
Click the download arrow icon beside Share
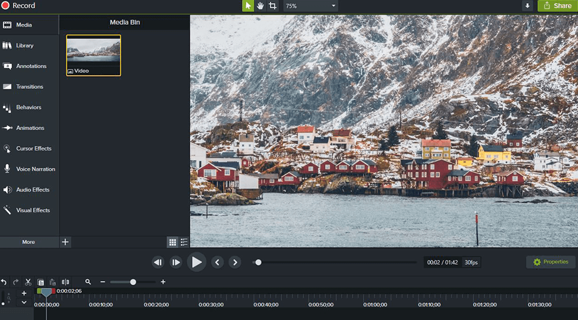point(528,6)
